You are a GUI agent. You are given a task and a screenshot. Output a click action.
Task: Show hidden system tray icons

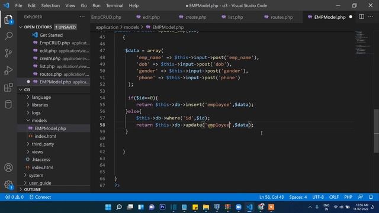pos(310,207)
